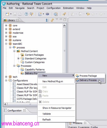
Task: Expand the core plug-in node
Action: pos(6,25)
